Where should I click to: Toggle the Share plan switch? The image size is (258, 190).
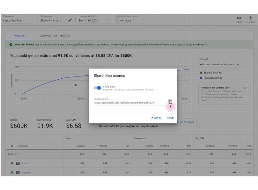pyautogui.click(x=97, y=88)
